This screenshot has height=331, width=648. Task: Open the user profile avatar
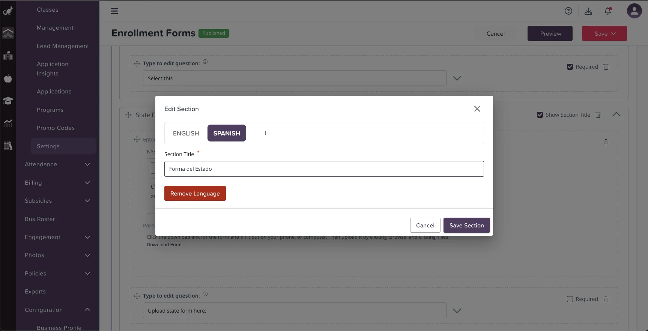634,11
